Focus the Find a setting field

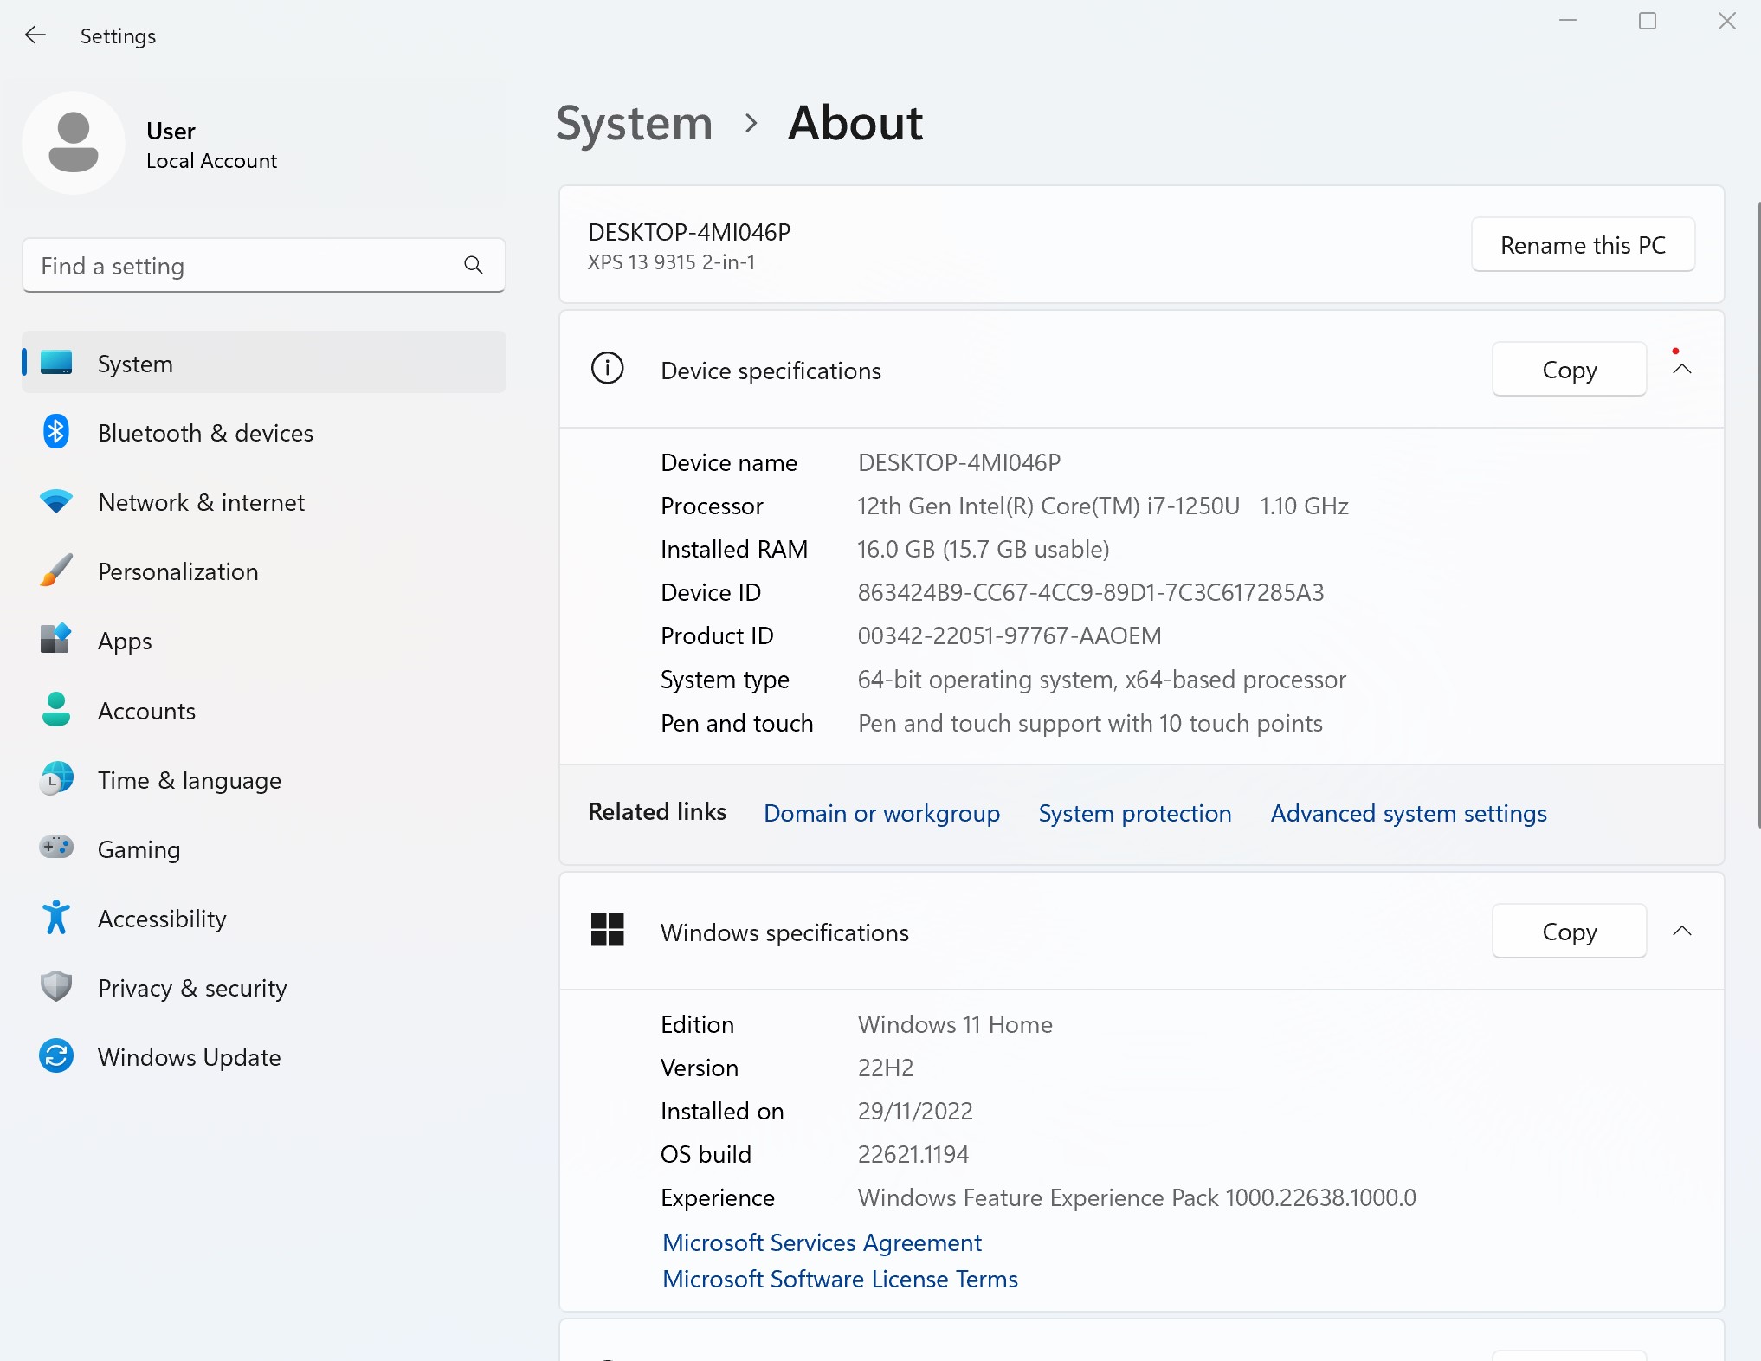pos(264,265)
